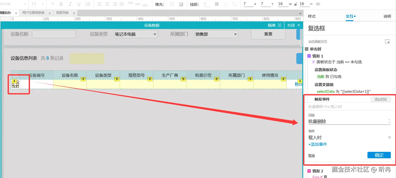This screenshot has height=178, width=396.
Task: Open the fill color swatch
Action: (181, 4)
